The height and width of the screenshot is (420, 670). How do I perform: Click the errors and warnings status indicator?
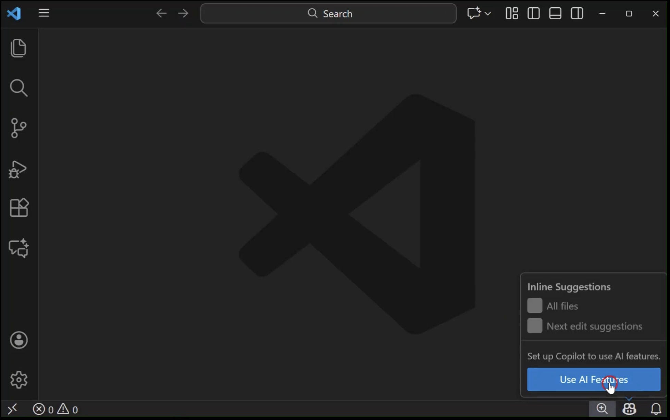[x=55, y=409]
